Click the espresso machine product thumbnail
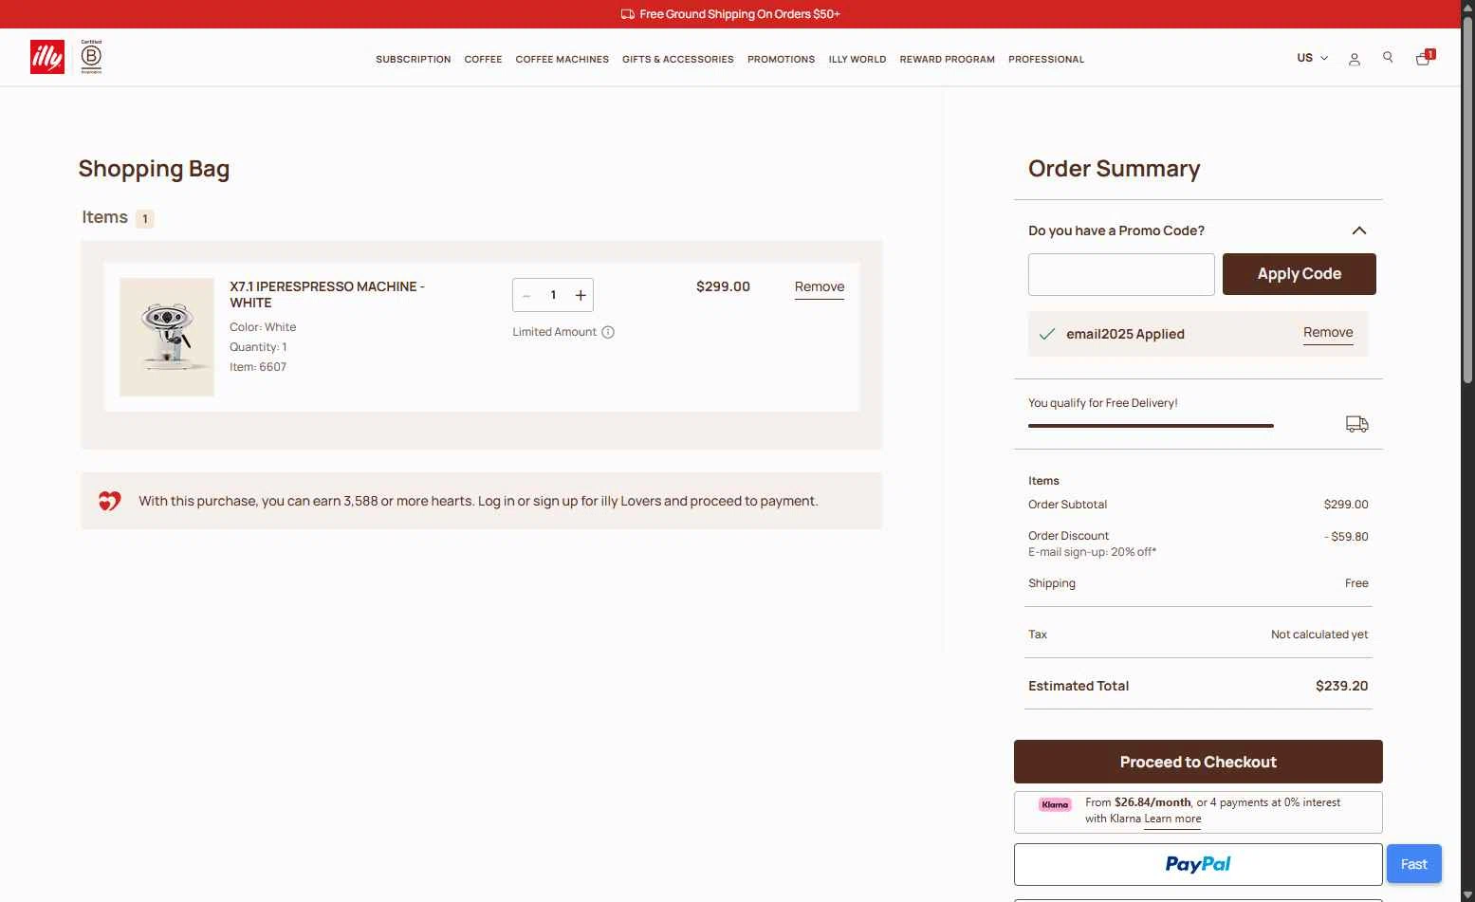Viewport: 1475px width, 902px height. tap(167, 337)
